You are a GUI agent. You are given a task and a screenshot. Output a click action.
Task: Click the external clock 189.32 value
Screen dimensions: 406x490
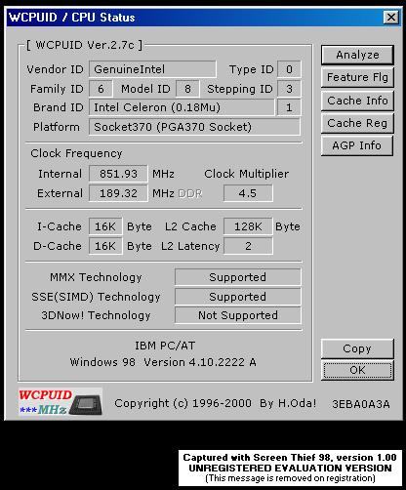tap(118, 193)
